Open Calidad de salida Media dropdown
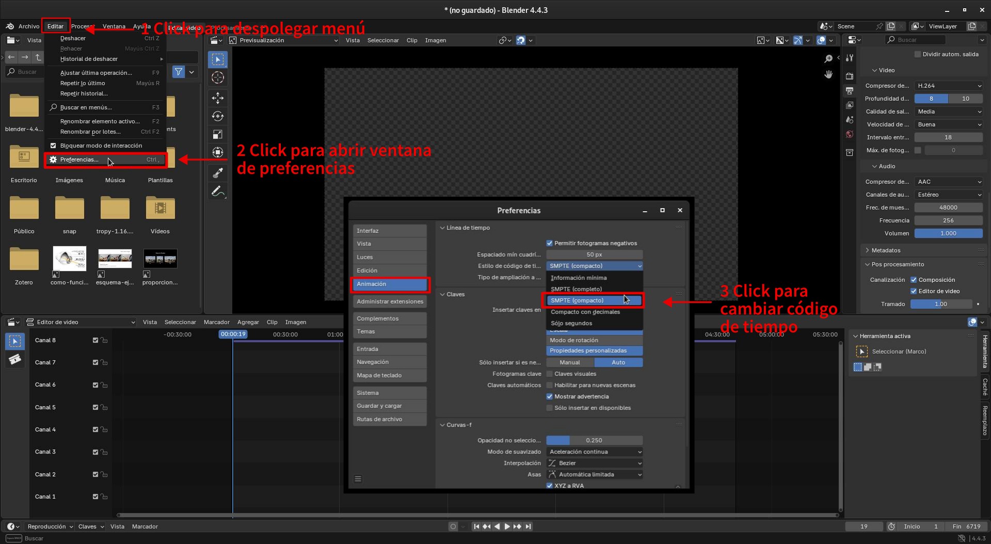 (949, 111)
